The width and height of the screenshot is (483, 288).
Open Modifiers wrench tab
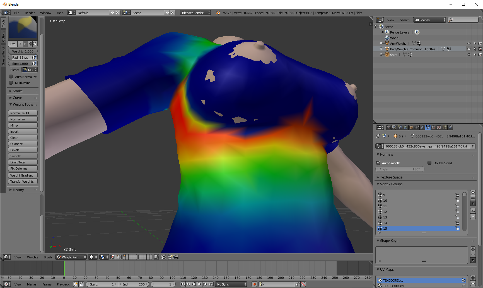pyautogui.click(x=422, y=127)
